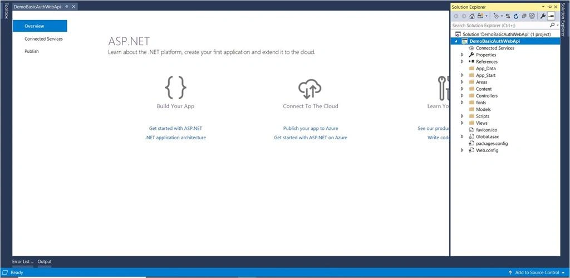570x278 pixels.
Task: Click the Ready status icon
Action: click(x=5, y=272)
